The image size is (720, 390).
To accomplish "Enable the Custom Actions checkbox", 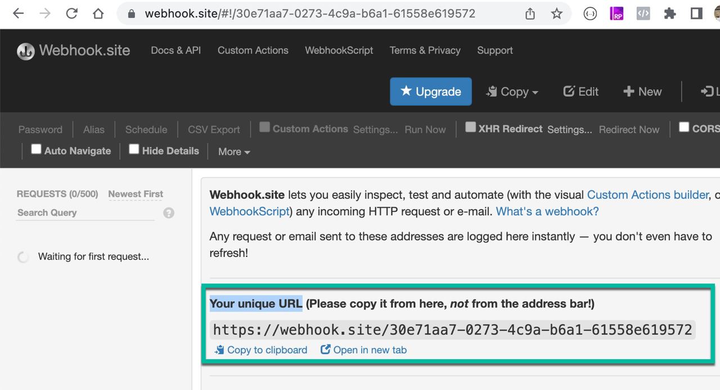I will point(264,128).
